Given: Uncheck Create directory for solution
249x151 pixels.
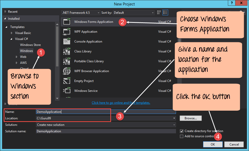Looking at the screenshot, I should point(182,131).
